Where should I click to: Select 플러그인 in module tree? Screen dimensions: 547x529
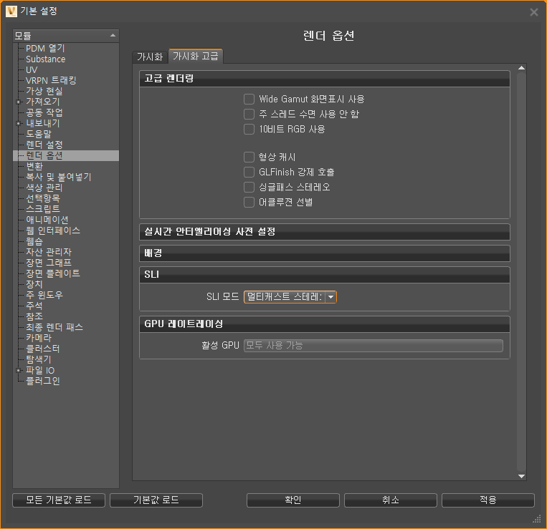coord(43,381)
